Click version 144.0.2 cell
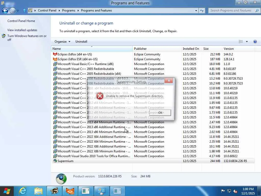This screenshot has height=196, width=261. coord(228,54)
